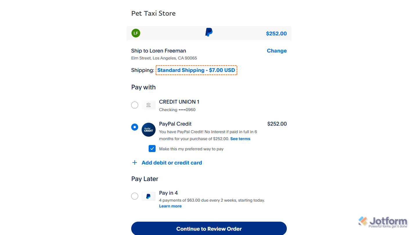Select the PayPal Credit payment option
This screenshot has height=235, width=418.
(134, 127)
